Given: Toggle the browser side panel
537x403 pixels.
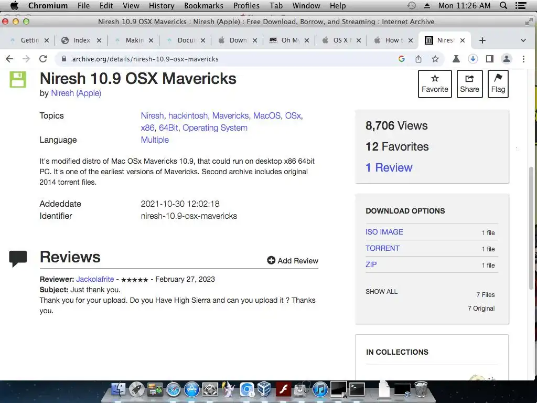Looking at the screenshot, I should coord(490,59).
